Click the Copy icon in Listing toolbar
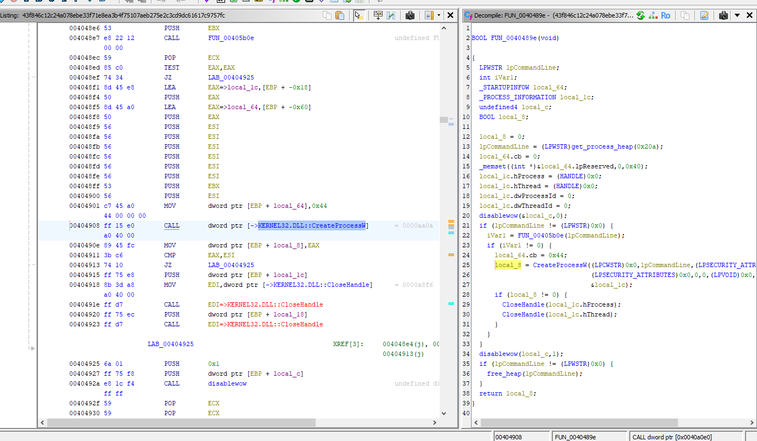This screenshot has height=441, width=757. pyautogui.click(x=327, y=15)
